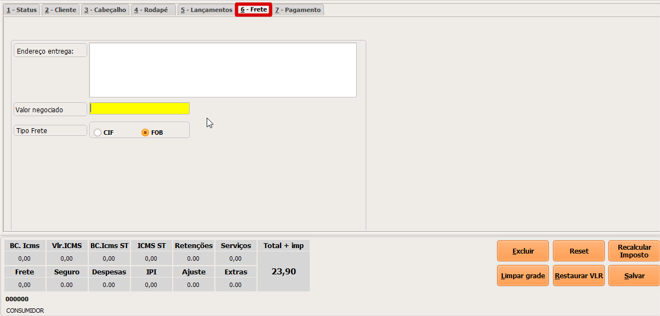Select the 6 - Frete tab
This screenshot has height=316, width=660.
coord(253,10)
